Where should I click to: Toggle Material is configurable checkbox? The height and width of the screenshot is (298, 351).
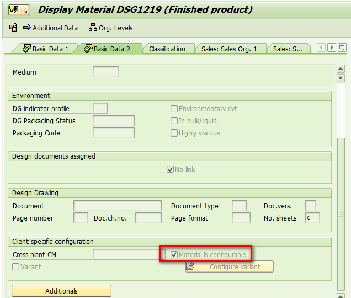pyautogui.click(x=174, y=255)
